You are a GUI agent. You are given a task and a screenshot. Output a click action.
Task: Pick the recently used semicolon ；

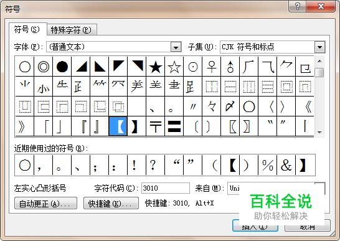coord(99,165)
